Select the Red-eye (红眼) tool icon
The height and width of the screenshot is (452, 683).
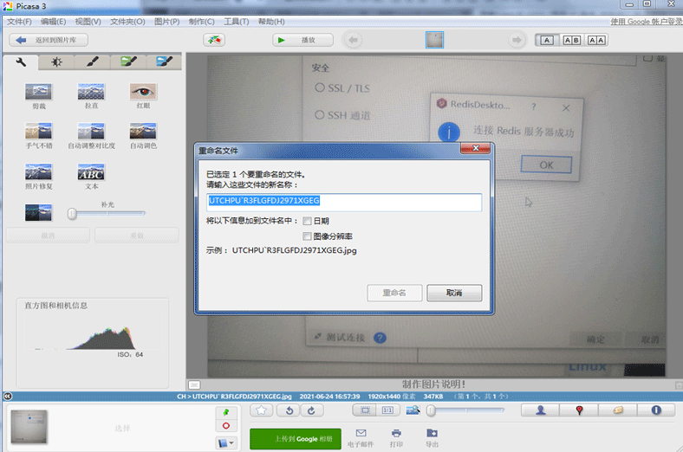point(143,92)
